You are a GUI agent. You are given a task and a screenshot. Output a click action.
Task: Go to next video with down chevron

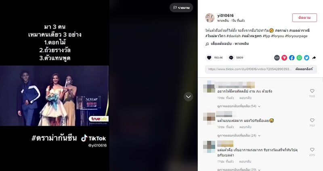point(188,97)
